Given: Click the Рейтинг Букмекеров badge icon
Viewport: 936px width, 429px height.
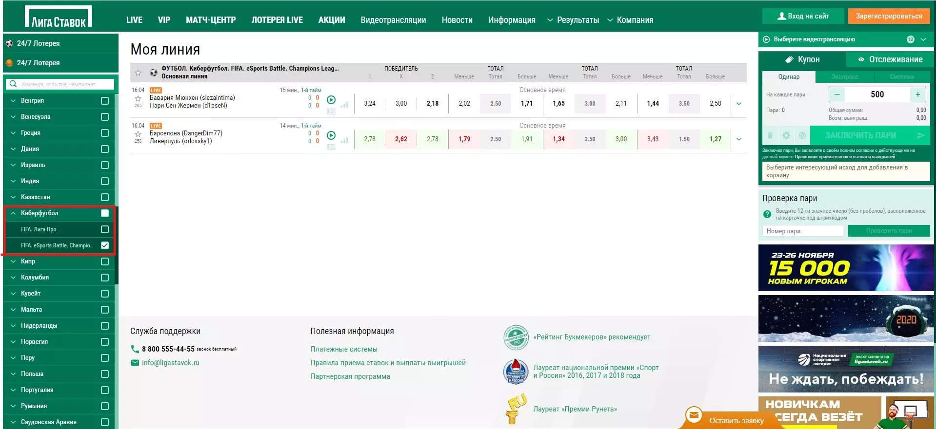Looking at the screenshot, I should [x=516, y=337].
